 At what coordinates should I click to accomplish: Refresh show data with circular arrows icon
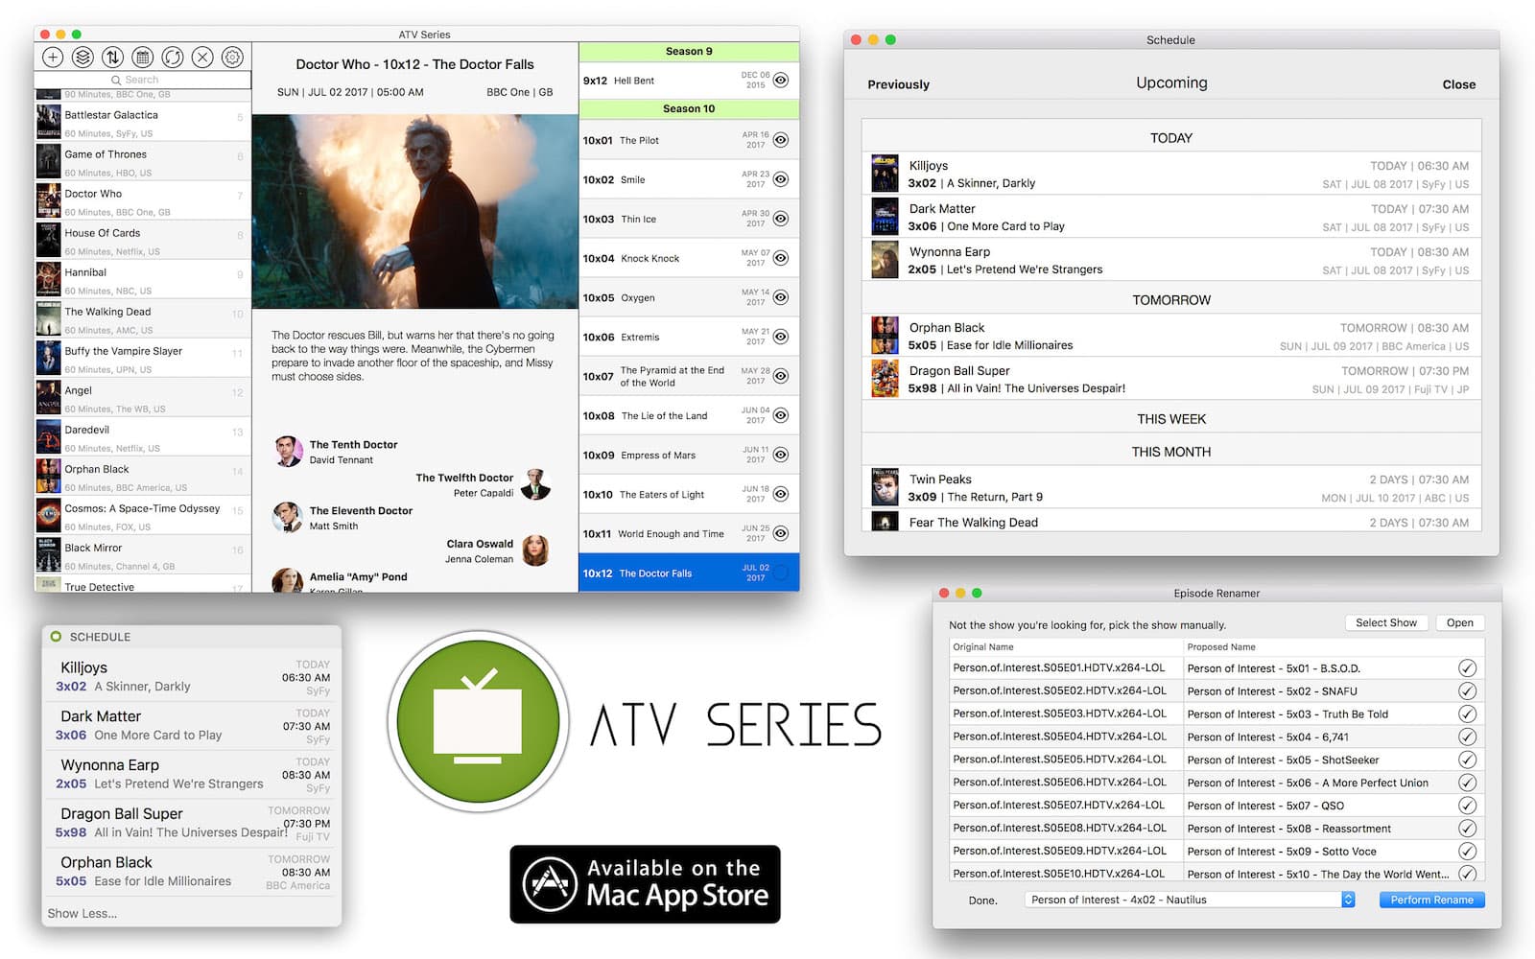pyautogui.click(x=173, y=58)
